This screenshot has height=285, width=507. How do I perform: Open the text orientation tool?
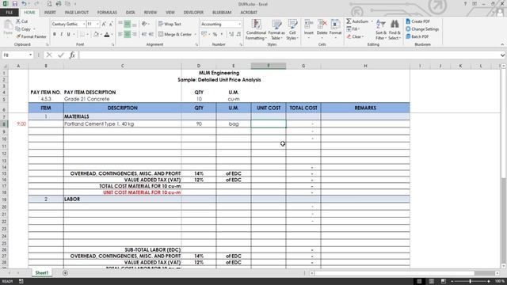[144, 24]
